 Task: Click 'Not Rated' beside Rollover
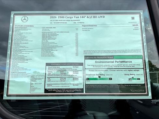(76, 85)
